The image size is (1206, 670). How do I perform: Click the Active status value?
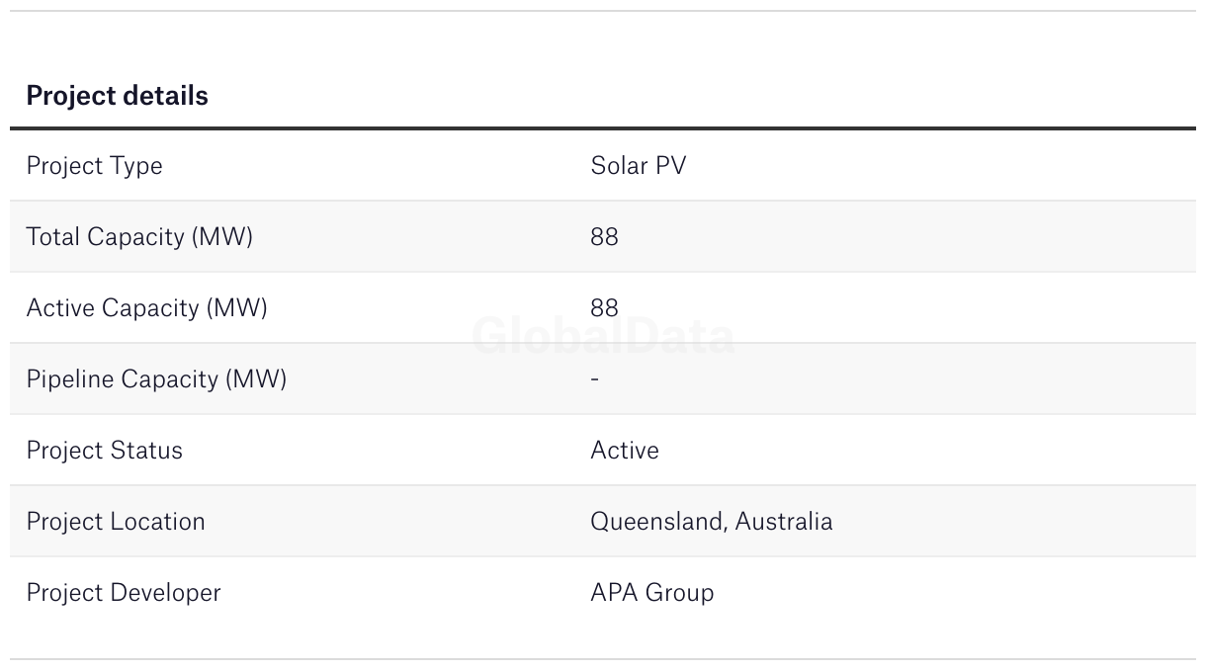pos(624,451)
